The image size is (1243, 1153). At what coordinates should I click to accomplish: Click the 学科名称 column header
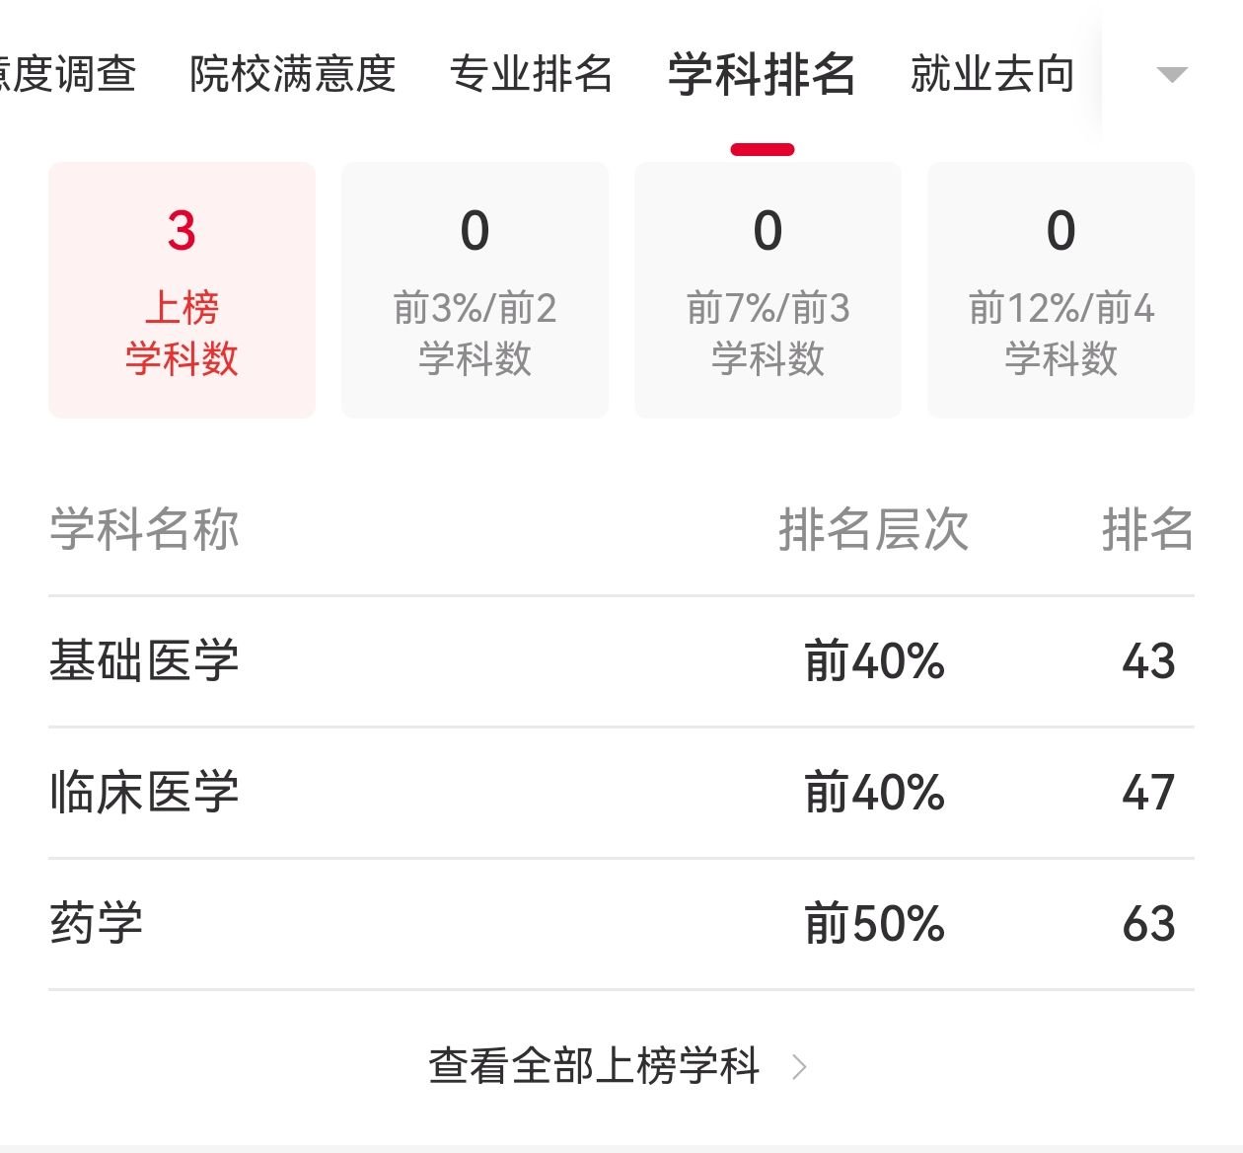click(x=144, y=530)
